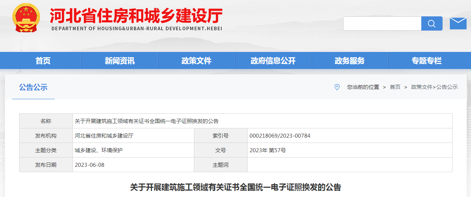
Task: Open the envelope mailbox icon
Action: click(458, 23)
